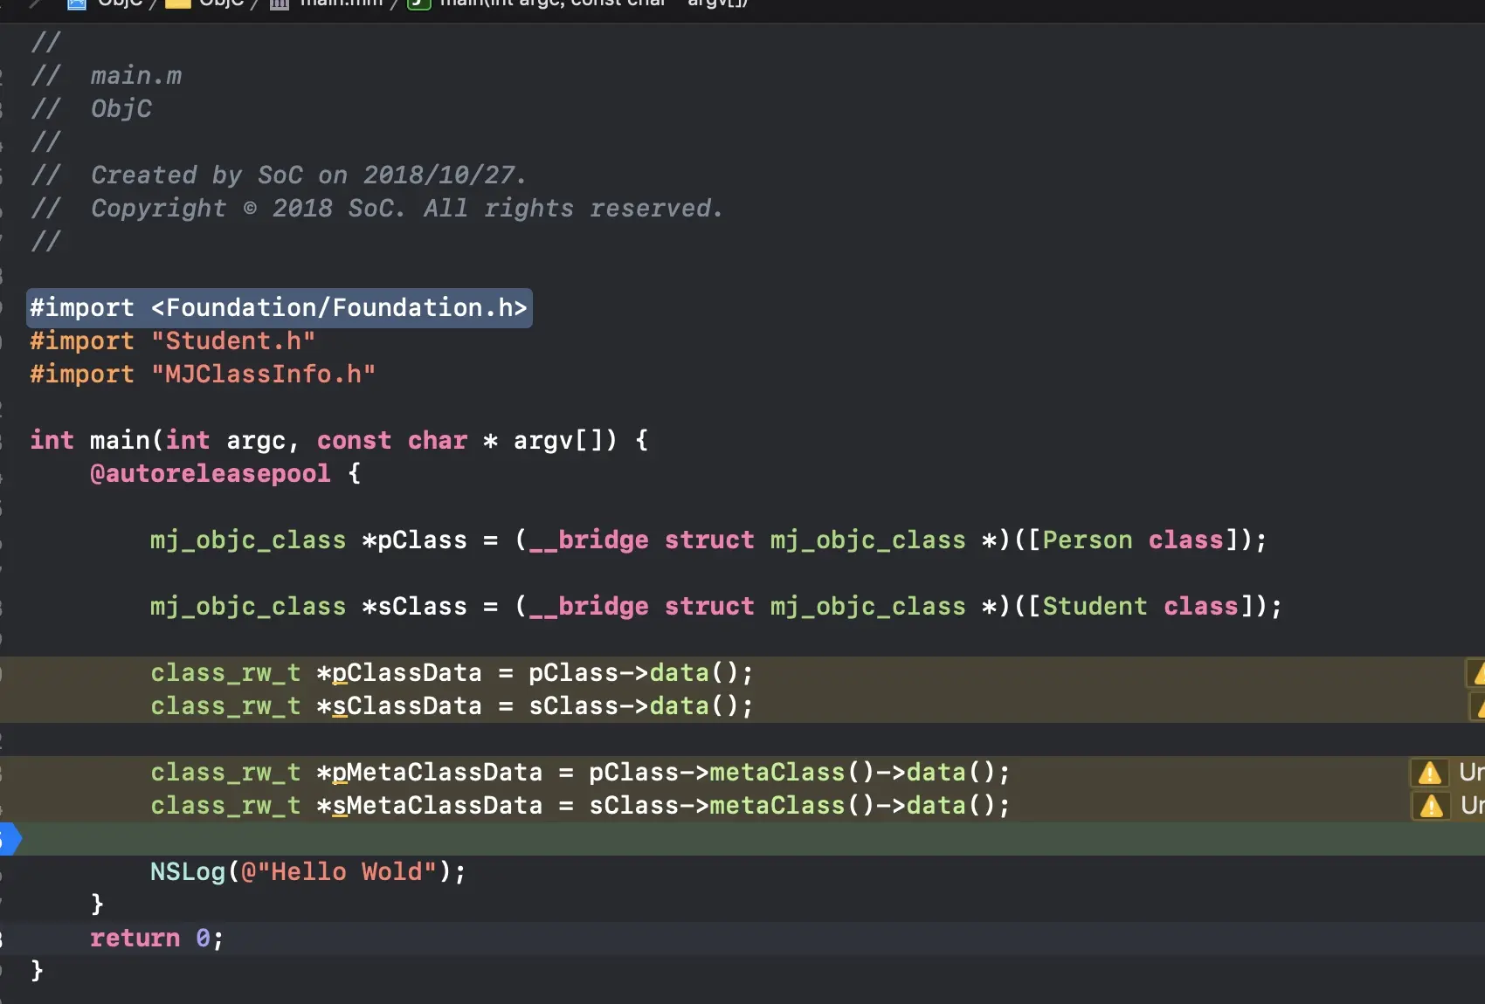Click the "argc" parameter in main signature

click(256, 441)
